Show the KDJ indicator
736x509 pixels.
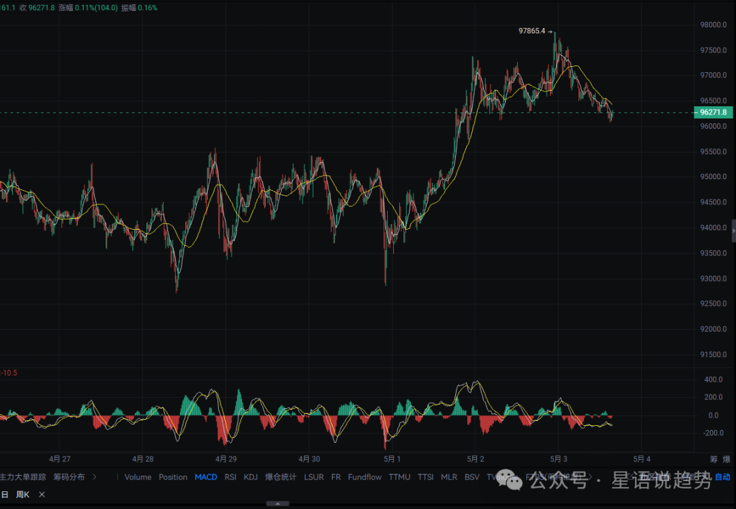tap(251, 477)
